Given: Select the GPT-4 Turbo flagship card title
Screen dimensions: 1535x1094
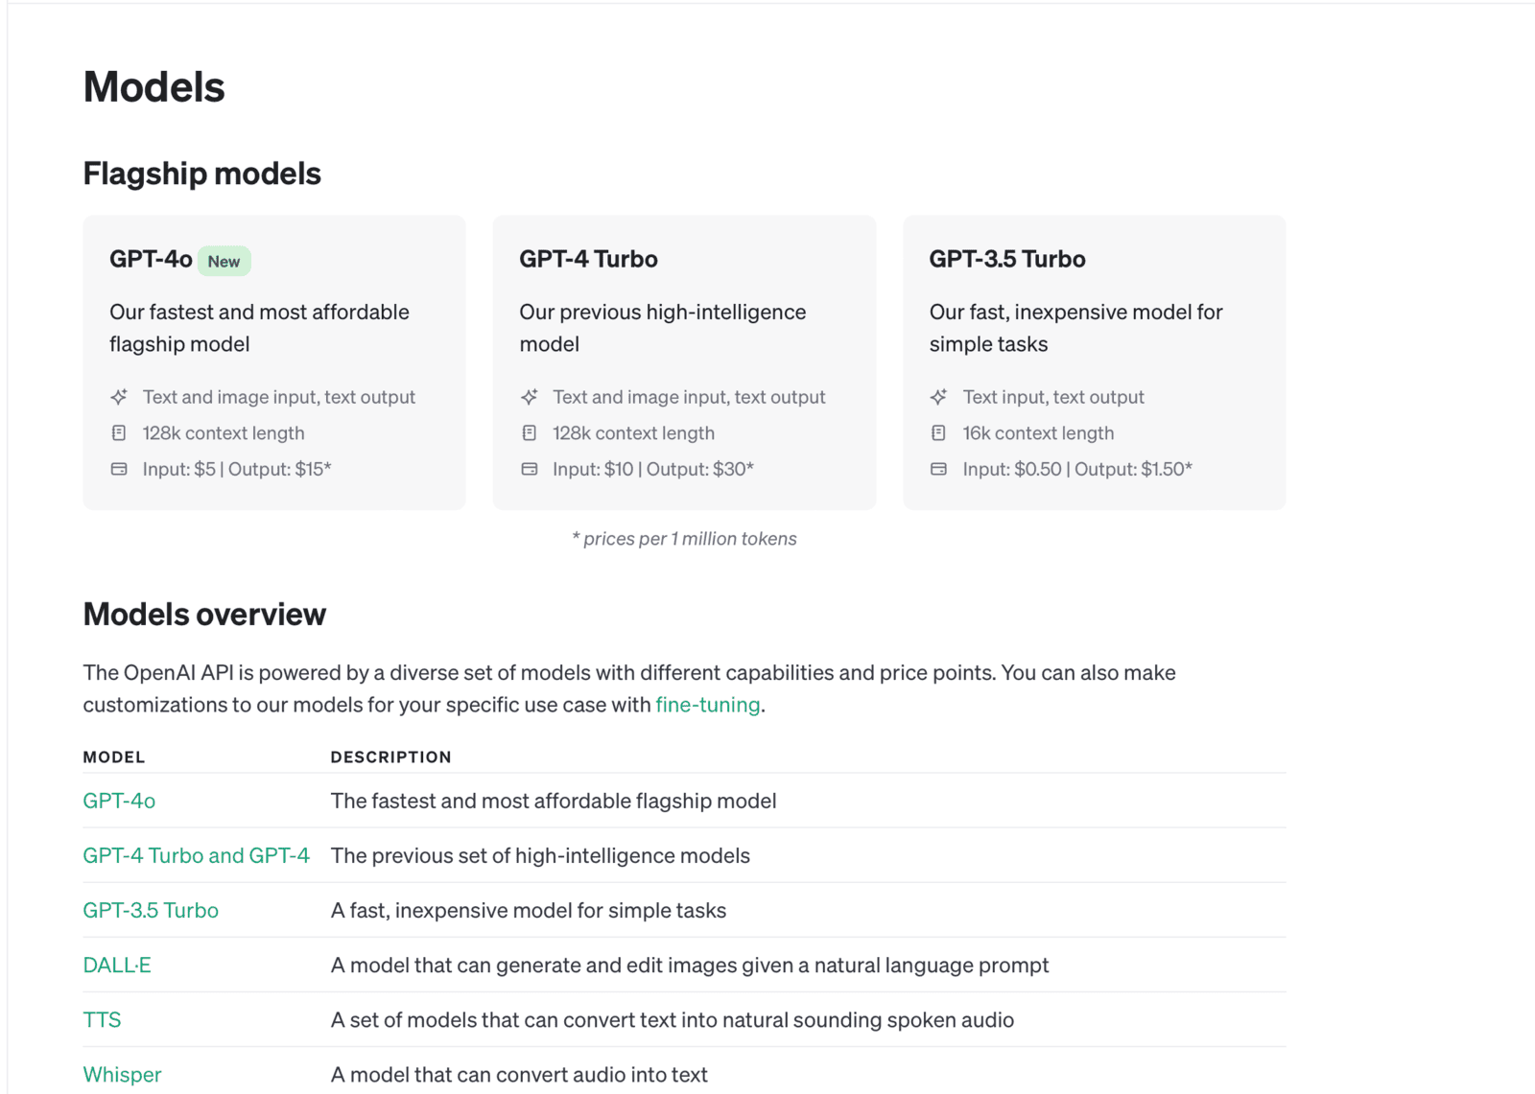Looking at the screenshot, I should [588, 259].
